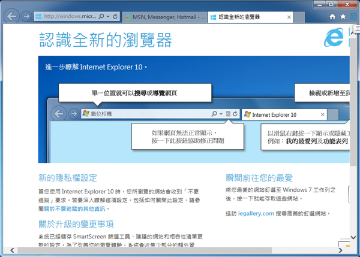Image resolution: width=360 pixels, height=257 pixels.
Task: Open the Tools gear menu
Action: click(353, 17)
